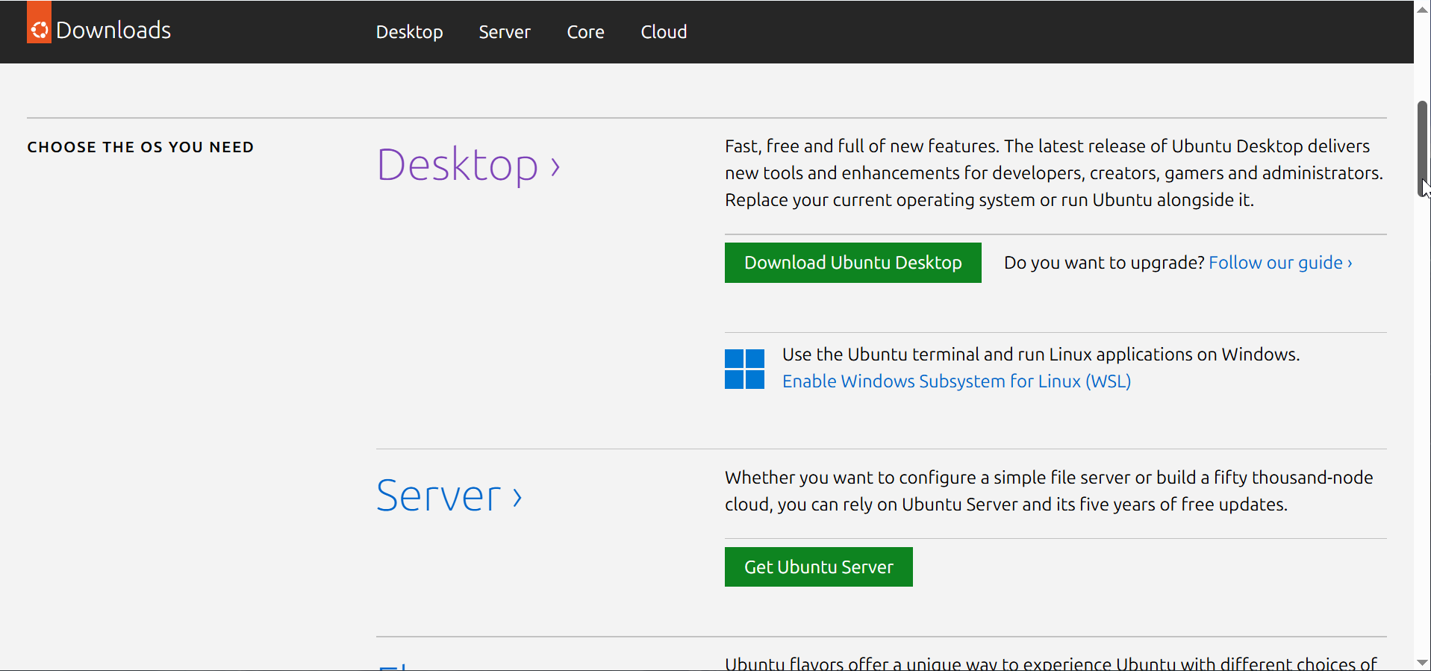Screen dimensions: 1431x671
Task: Select Core in the top navigation
Action: point(585,32)
